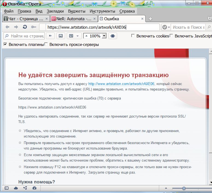Image resolution: width=212 pixels, height=193 pixels.
Task: Toggle image display button in toolbar
Action: (60, 36)
